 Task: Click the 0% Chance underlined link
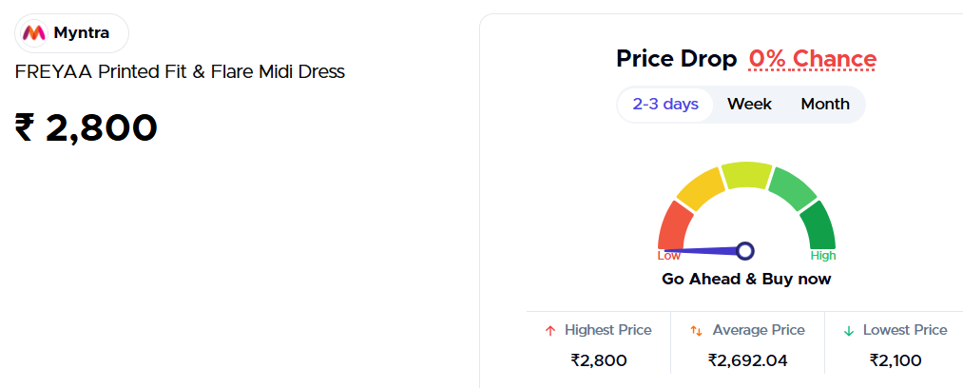[812, 59]
